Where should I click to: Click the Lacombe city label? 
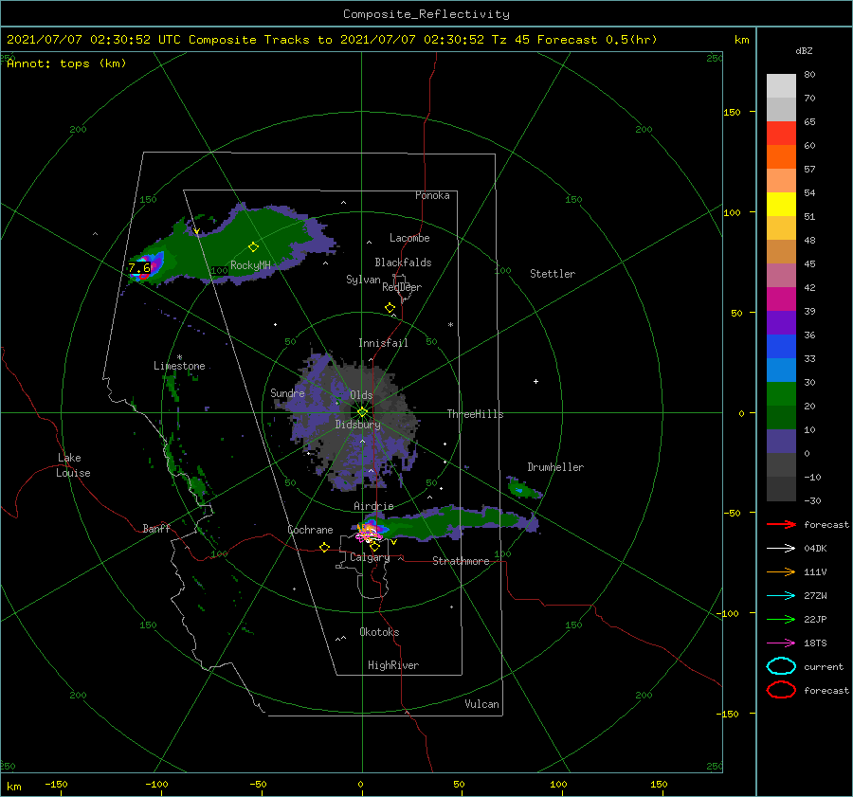click(409, 238)
